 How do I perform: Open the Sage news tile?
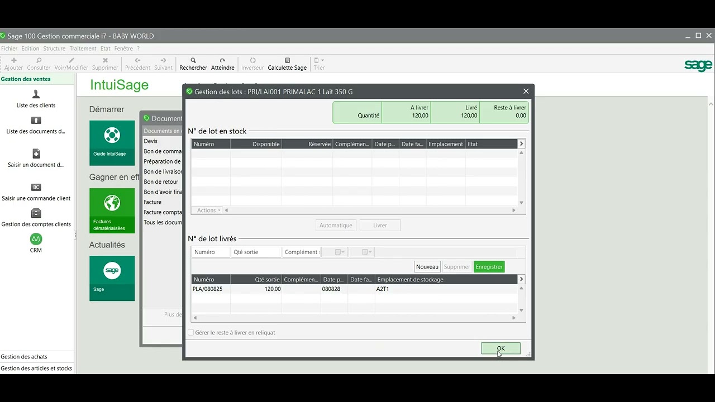tap(112, 279)
